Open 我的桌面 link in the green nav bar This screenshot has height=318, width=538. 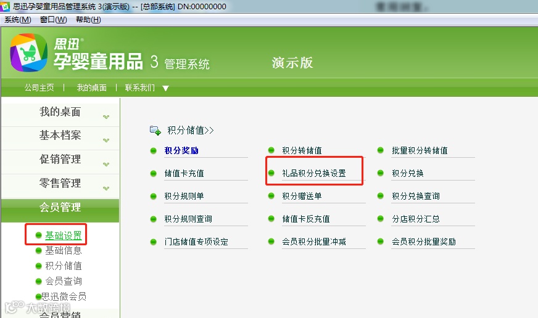(91, 88)
